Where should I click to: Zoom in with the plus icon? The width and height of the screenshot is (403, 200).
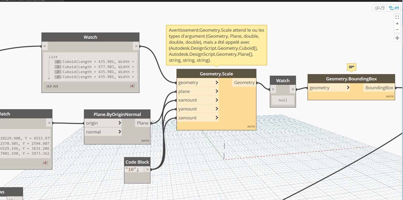point(397,24)
